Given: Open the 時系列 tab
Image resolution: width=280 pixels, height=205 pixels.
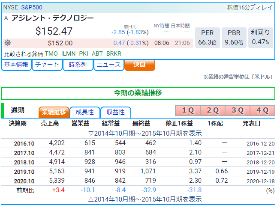Looking at the screenshot, I should coord(78,65).
